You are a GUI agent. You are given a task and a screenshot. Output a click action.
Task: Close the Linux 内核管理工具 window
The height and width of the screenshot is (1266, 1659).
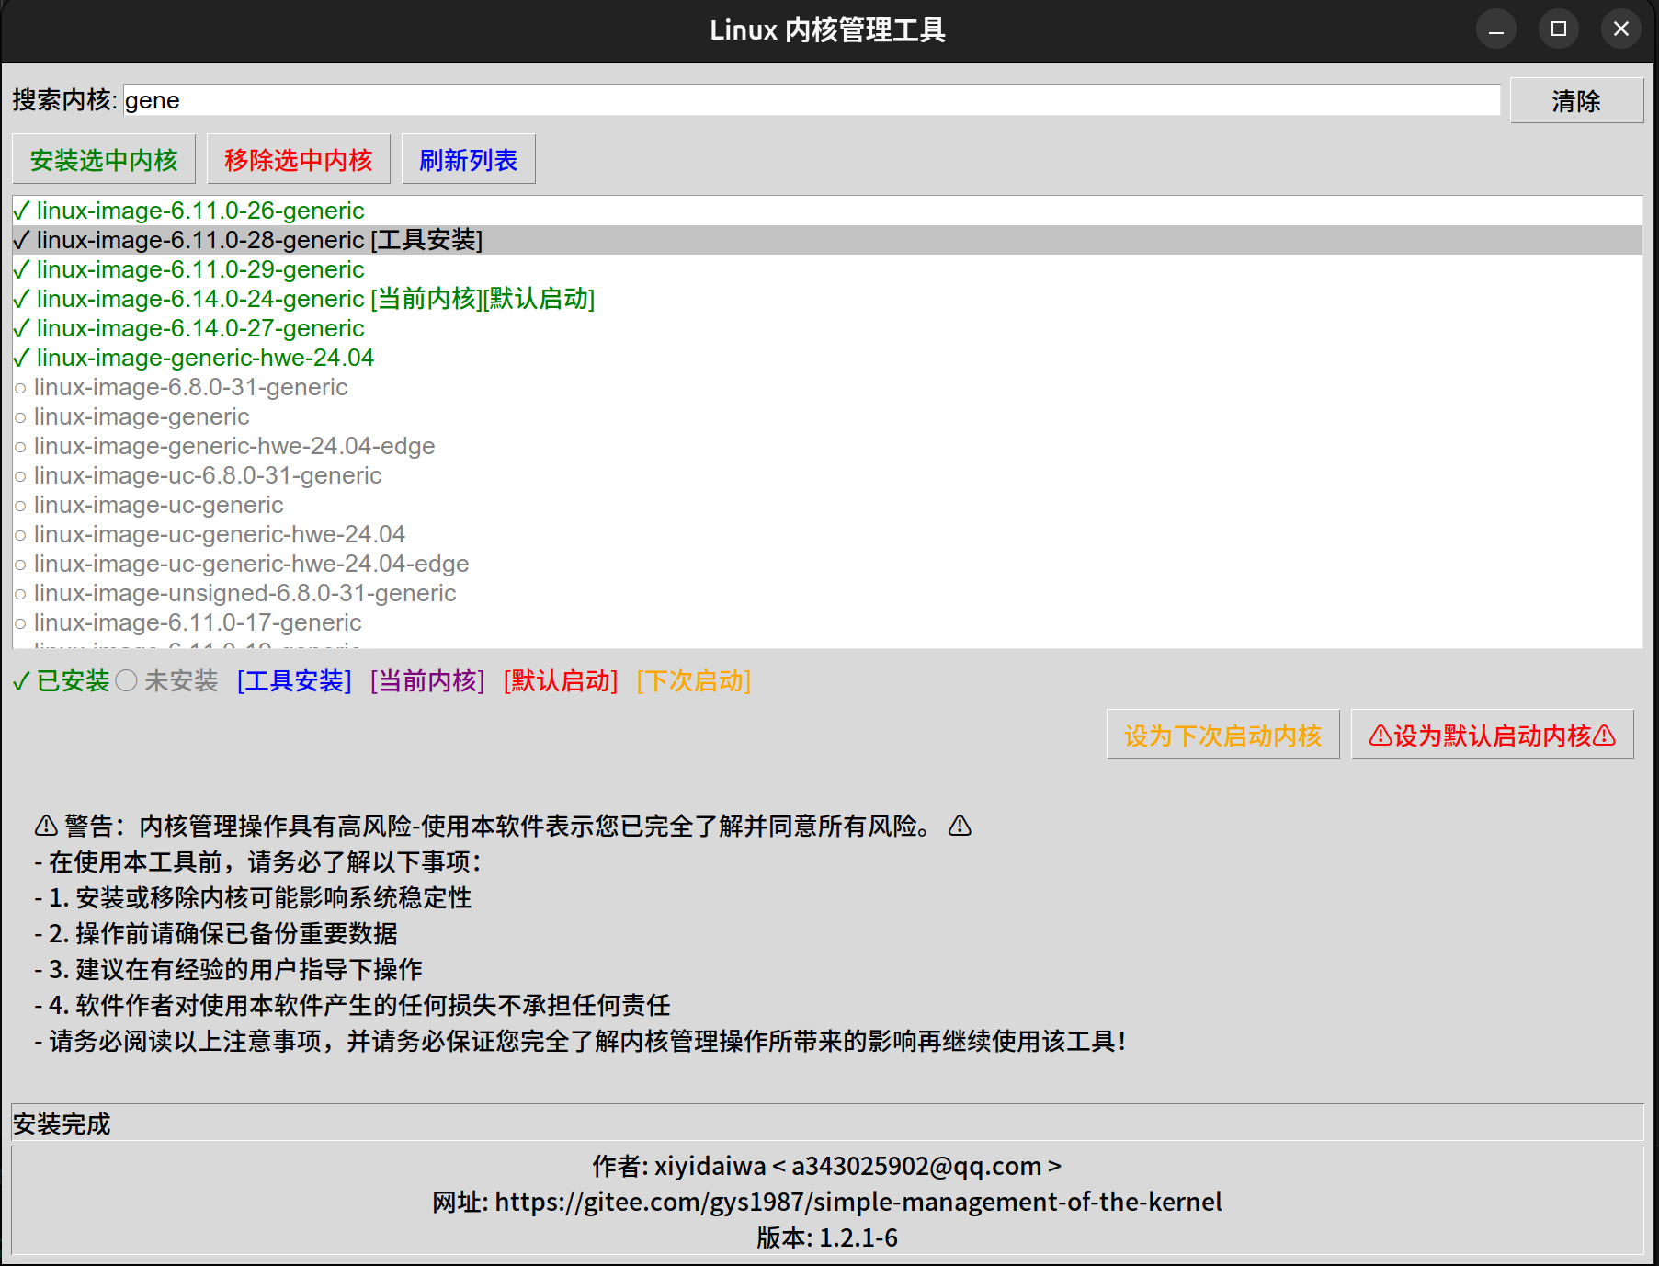[x=1621, y=29]
